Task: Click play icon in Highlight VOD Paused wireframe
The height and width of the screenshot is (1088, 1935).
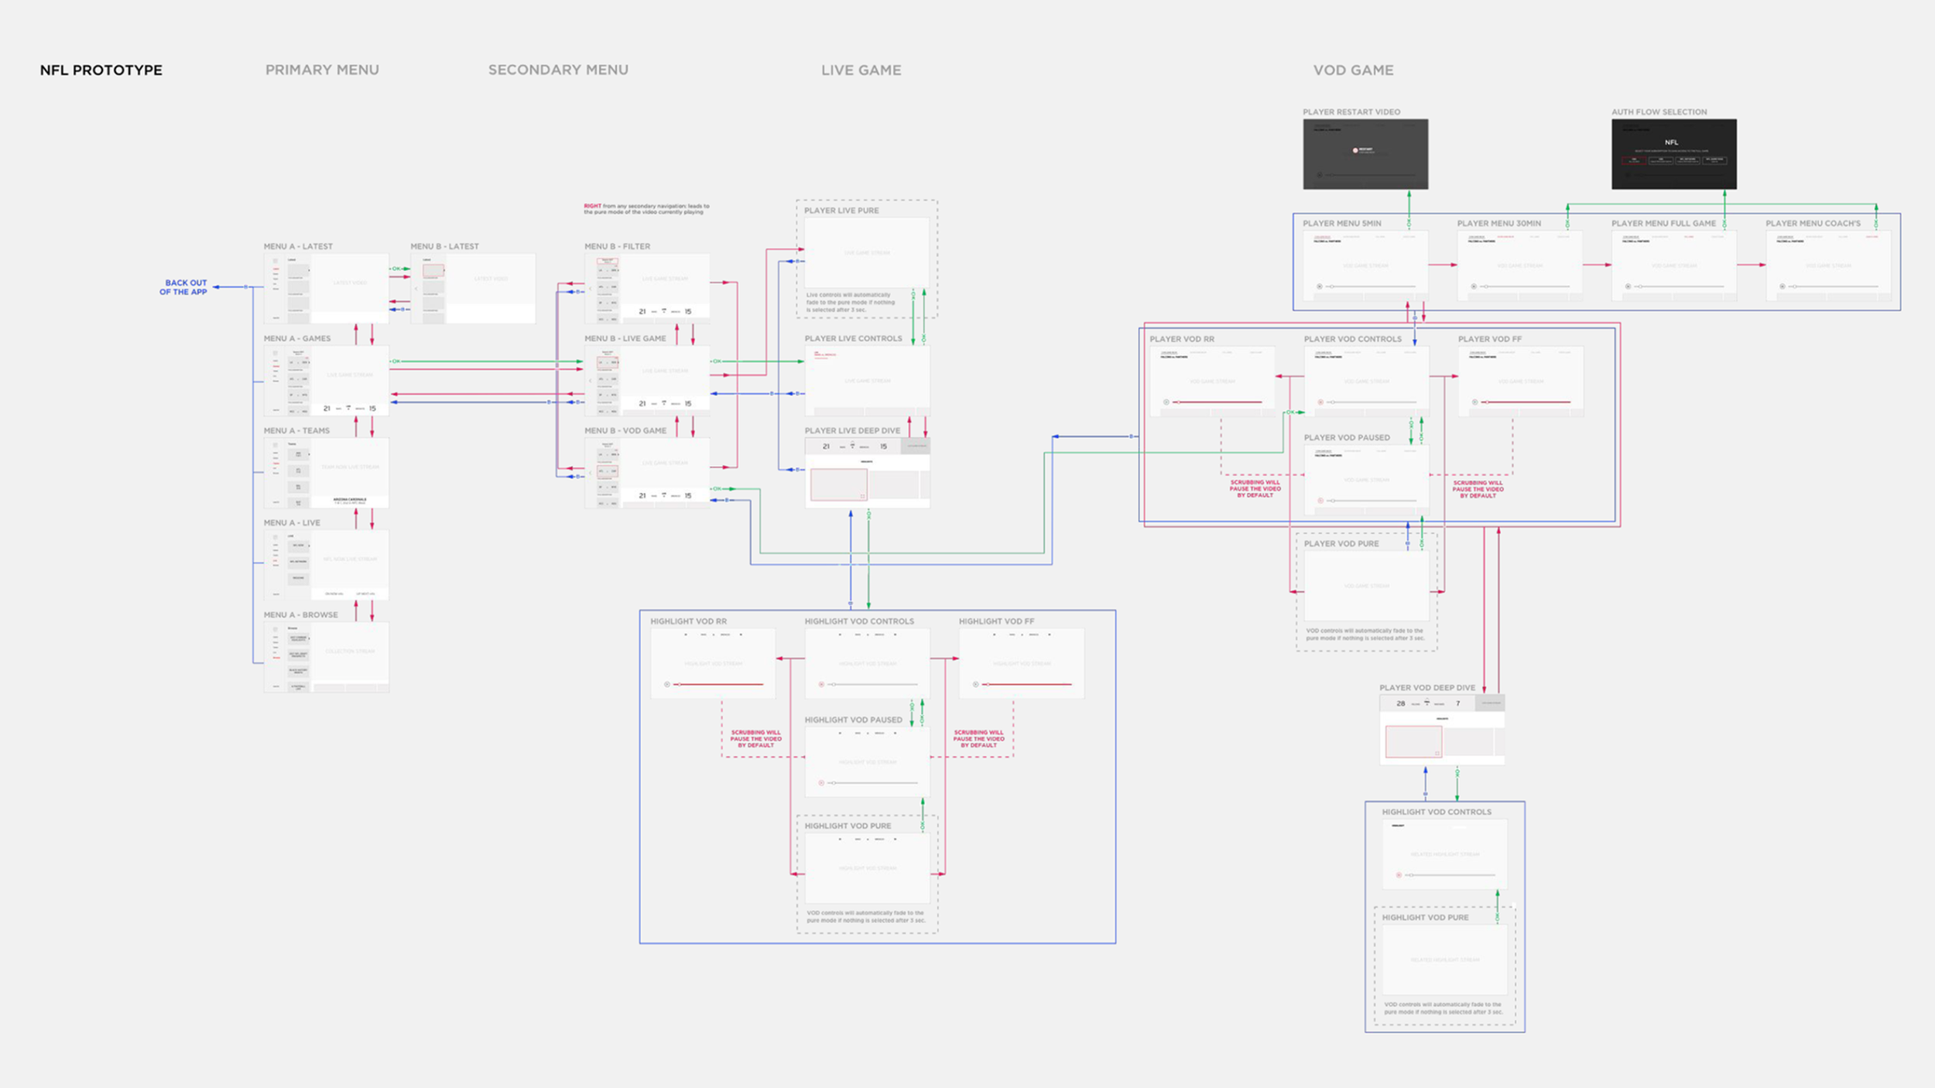Action: 821,783
